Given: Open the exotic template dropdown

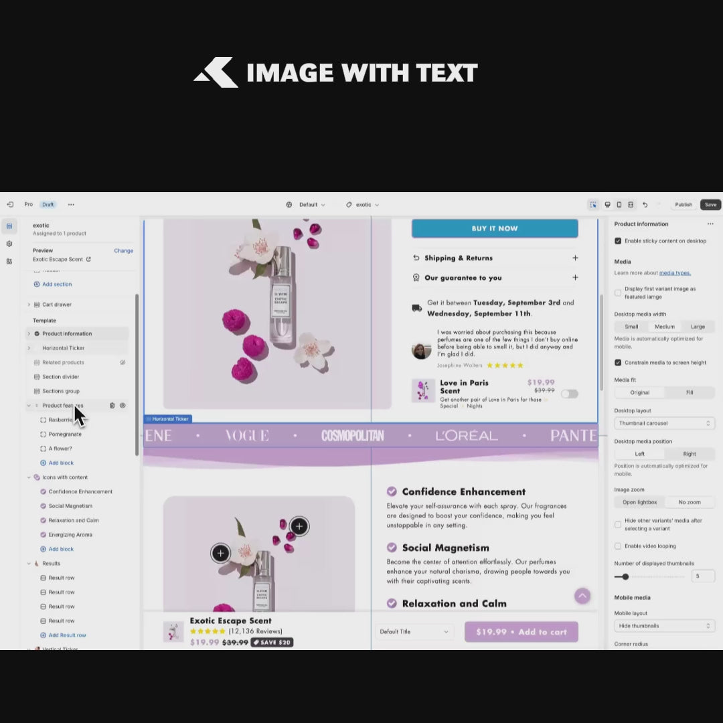Looking at the screenshot, I should pyautogui.click(x=363, y=205).
